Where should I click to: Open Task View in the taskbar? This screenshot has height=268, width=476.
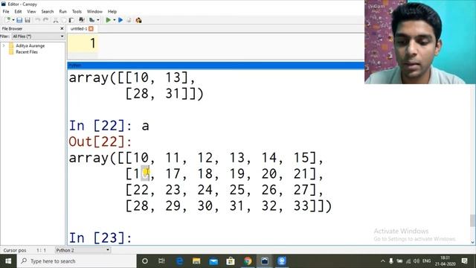click(161, 261)
